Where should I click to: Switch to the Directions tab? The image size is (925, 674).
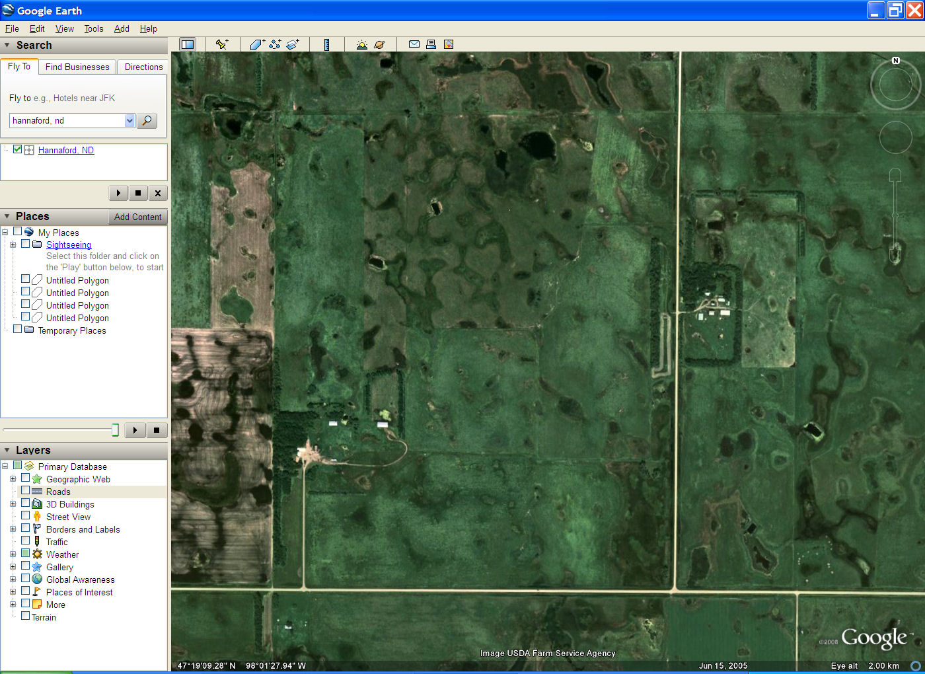143,67
